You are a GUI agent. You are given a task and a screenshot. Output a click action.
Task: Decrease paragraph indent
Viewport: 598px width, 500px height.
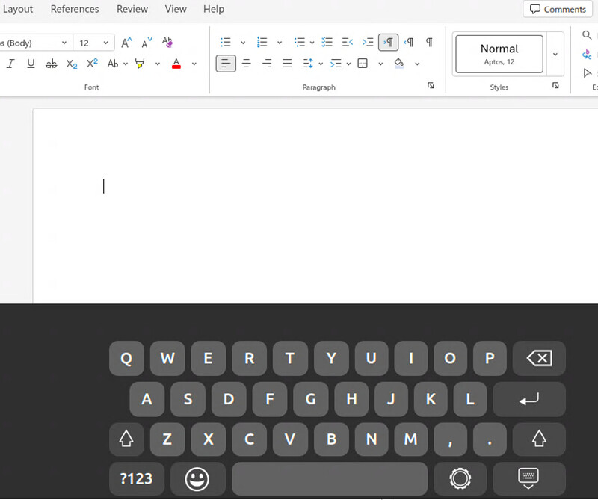[x=348, y=42]
